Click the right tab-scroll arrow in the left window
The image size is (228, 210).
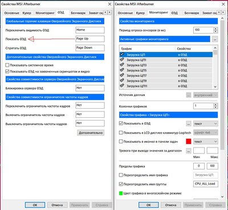coord(110,13)
